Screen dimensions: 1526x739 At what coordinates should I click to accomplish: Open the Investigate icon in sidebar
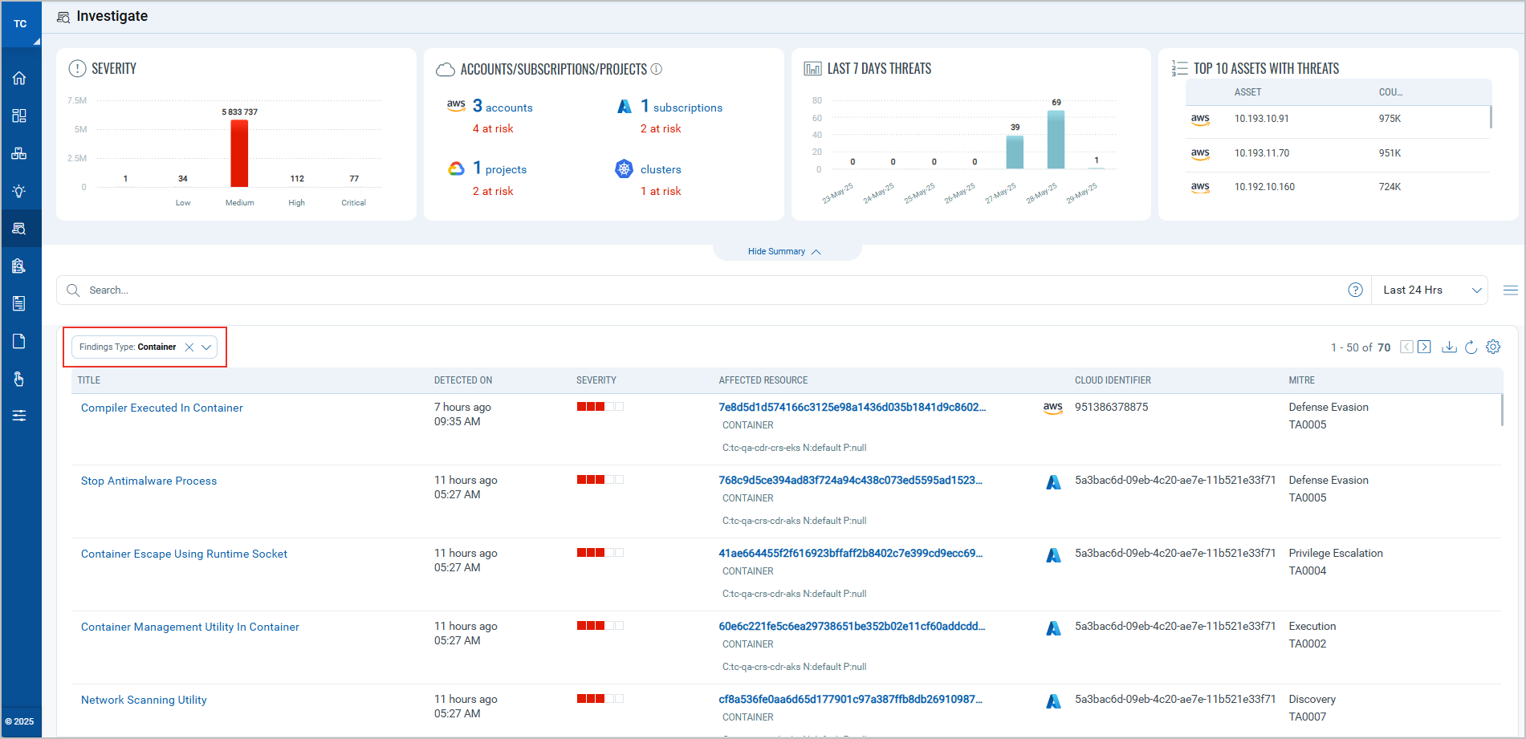(19, 229)
